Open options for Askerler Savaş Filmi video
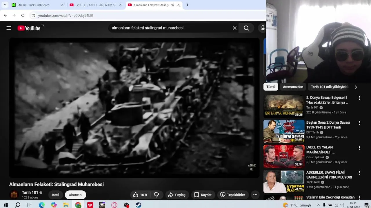The image size is (371, 208). point(359,173)
